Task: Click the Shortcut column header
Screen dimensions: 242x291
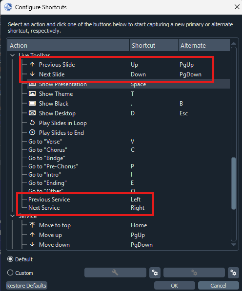Action: pyautogui.click(x=154, y=45)
